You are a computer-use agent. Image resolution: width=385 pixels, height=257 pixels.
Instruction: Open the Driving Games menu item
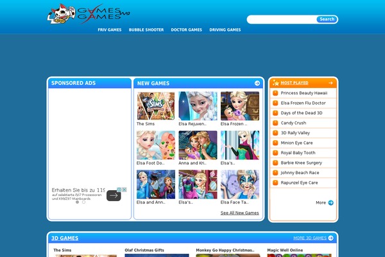coord(225,30)
